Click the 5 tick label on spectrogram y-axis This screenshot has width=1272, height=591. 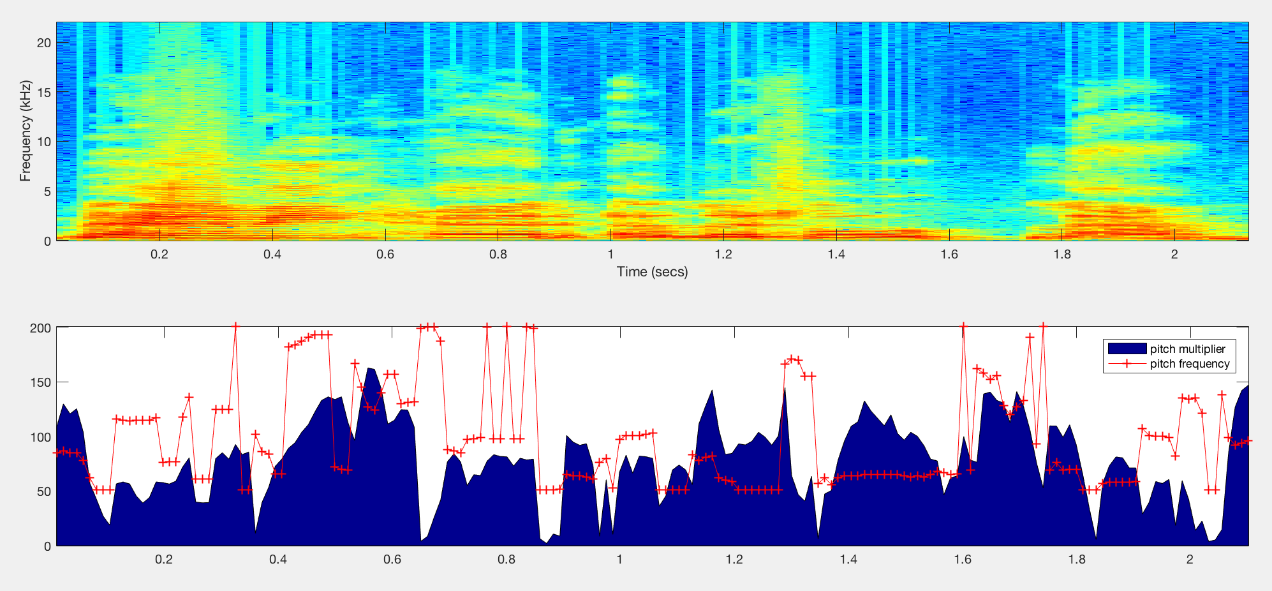(x=47, y=191)
